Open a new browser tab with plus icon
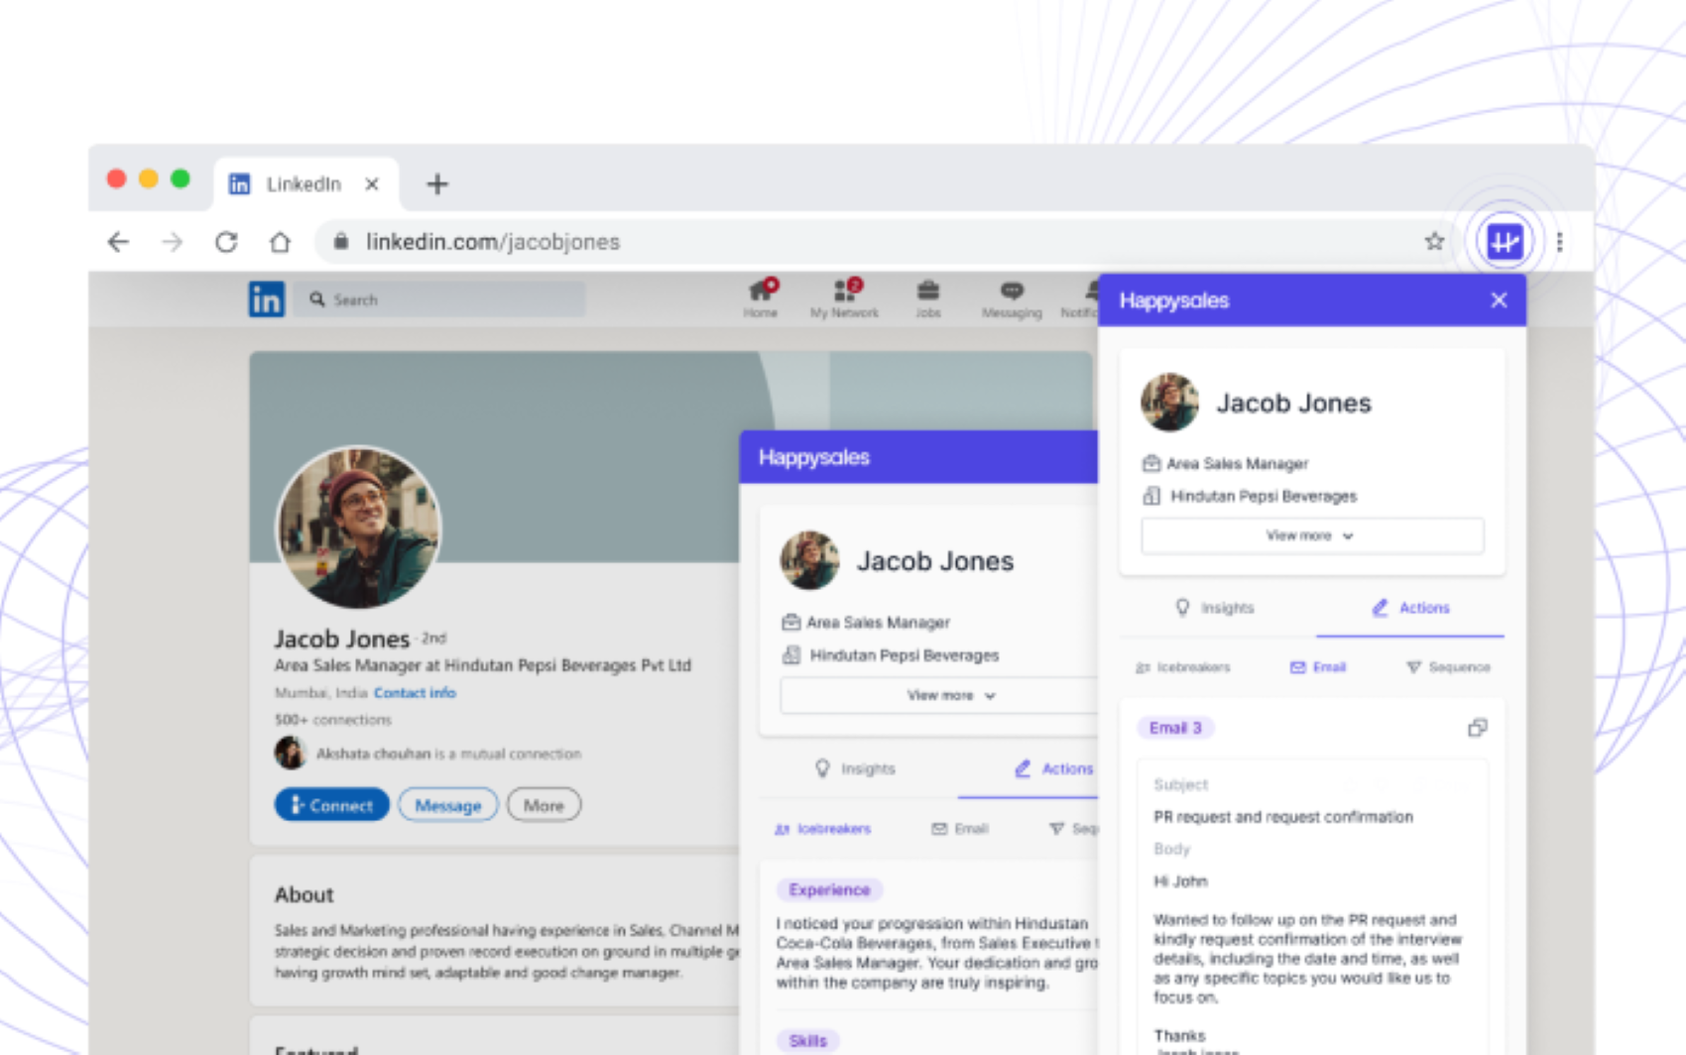This screenshot has height=1055, width=1686. tap(437, 184)
